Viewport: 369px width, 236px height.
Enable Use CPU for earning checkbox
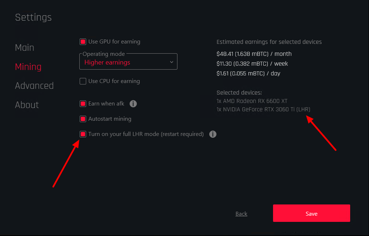click(83, 81)
